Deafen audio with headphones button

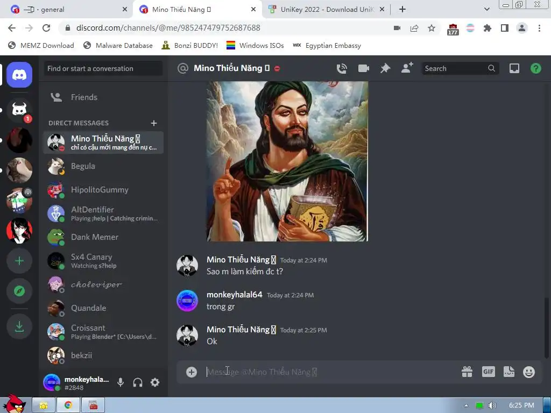(138, 382)
